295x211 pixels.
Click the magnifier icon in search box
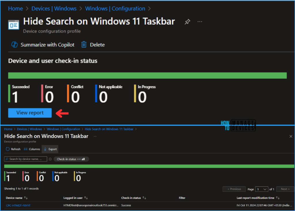(x=7, y=159)
